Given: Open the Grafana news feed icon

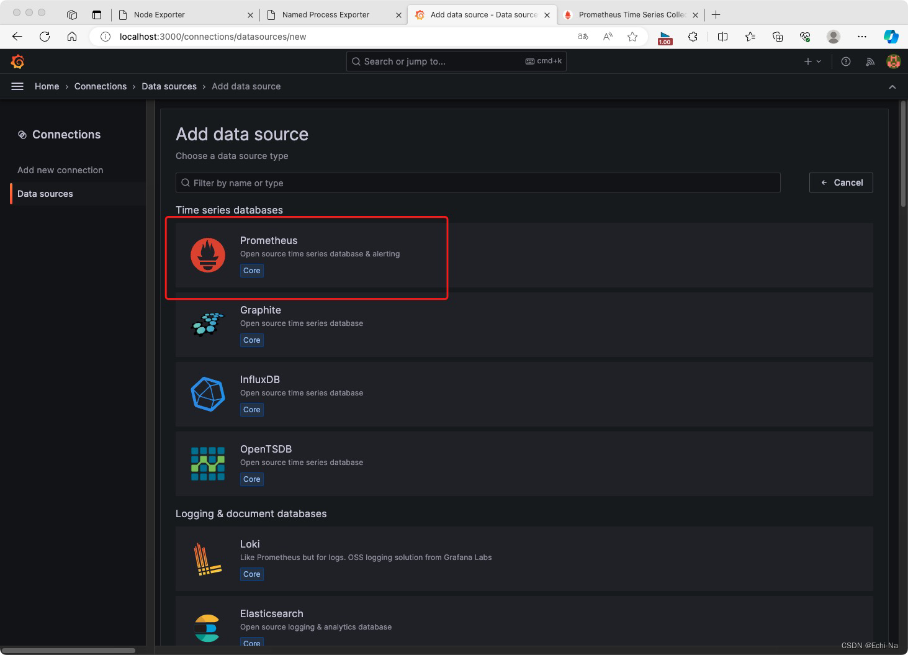Looking at the screenshot, I should [x=870, y=61].
